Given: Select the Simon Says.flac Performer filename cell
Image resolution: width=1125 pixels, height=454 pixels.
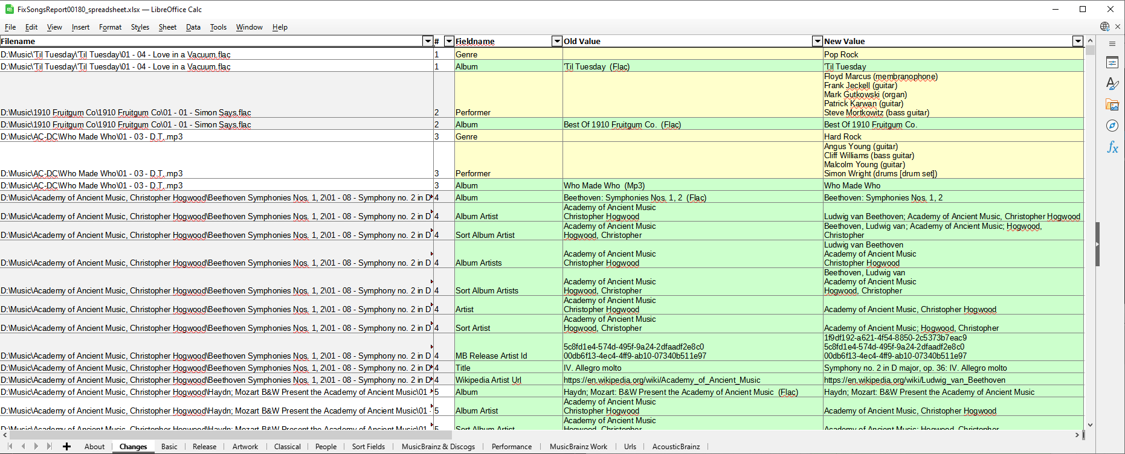Looking at the screenshot, I should pos(216,94).
